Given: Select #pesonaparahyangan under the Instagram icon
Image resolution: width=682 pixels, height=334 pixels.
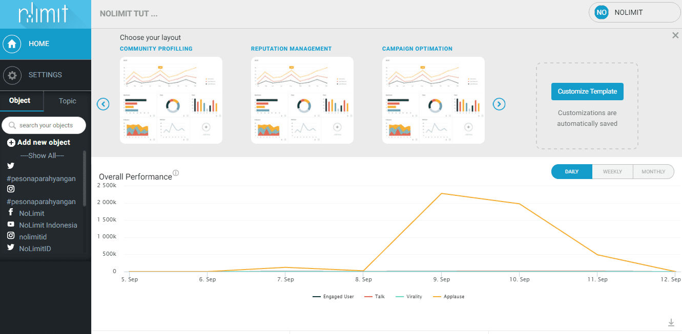Looking at the screenshot, I should [x=41, y=202].
